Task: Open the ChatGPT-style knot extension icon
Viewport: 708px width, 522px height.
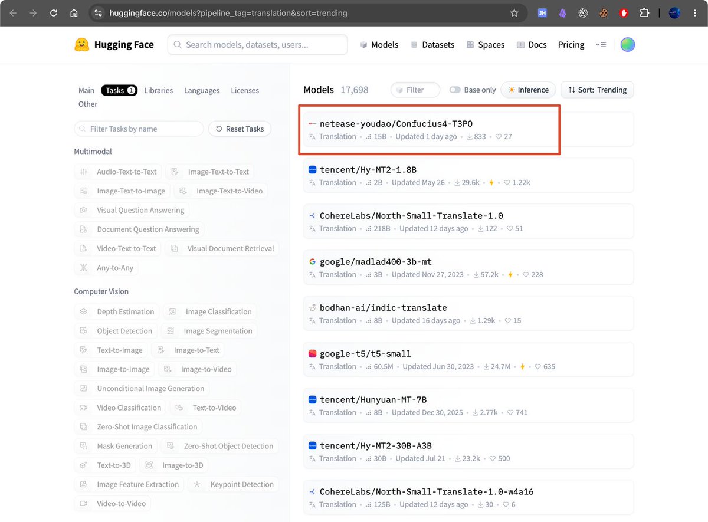Action: 584,13
